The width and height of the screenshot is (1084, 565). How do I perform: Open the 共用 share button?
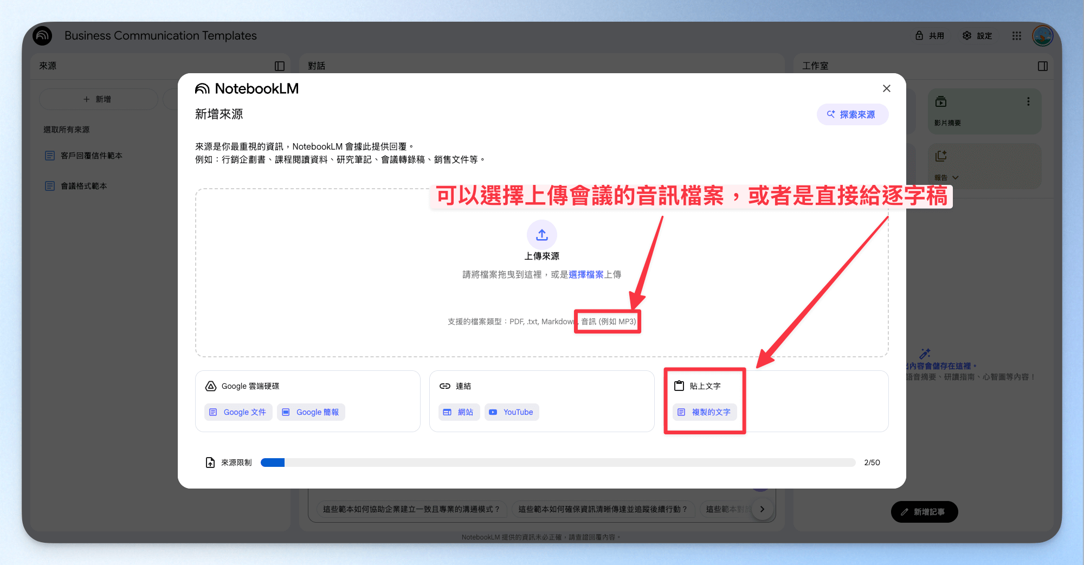(930, 36)
